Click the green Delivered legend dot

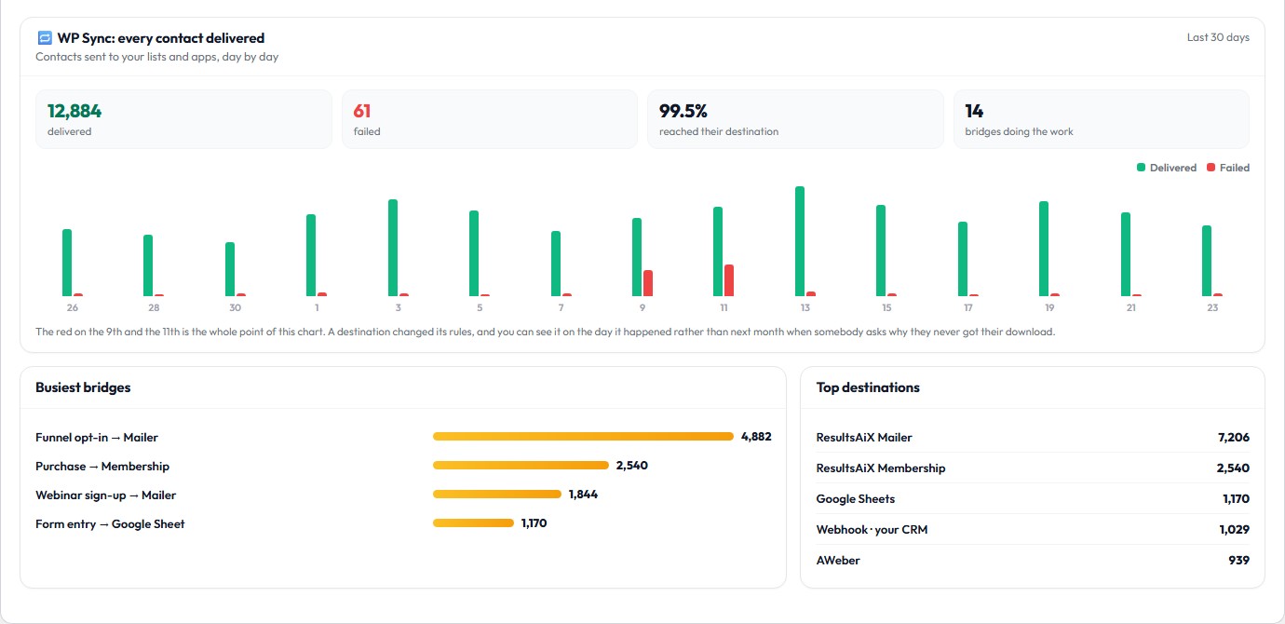[1141, 168]
